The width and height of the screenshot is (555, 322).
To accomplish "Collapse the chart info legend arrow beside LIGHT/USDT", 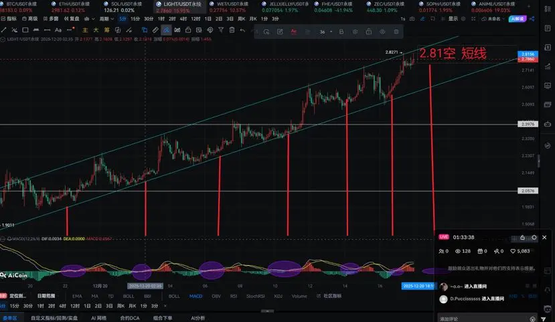I will (3, 39).
